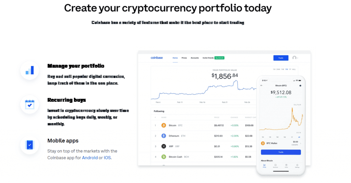Tap the favorite star in phone app

(x=300, y=85)
